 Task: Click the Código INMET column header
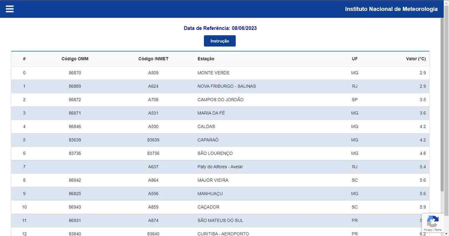coord(153,59)
